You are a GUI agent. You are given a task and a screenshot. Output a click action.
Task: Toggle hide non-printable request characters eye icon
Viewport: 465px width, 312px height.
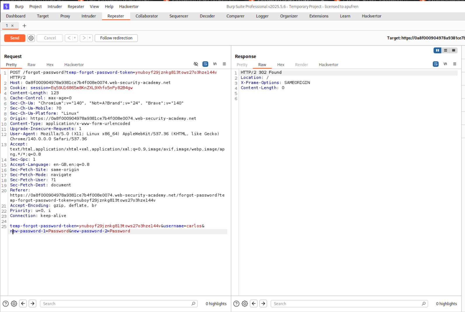pyautogui.click(x=196, y=64)
